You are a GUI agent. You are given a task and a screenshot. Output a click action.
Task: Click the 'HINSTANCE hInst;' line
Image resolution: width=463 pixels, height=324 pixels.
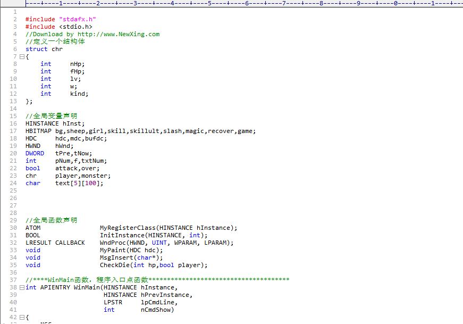55,123
